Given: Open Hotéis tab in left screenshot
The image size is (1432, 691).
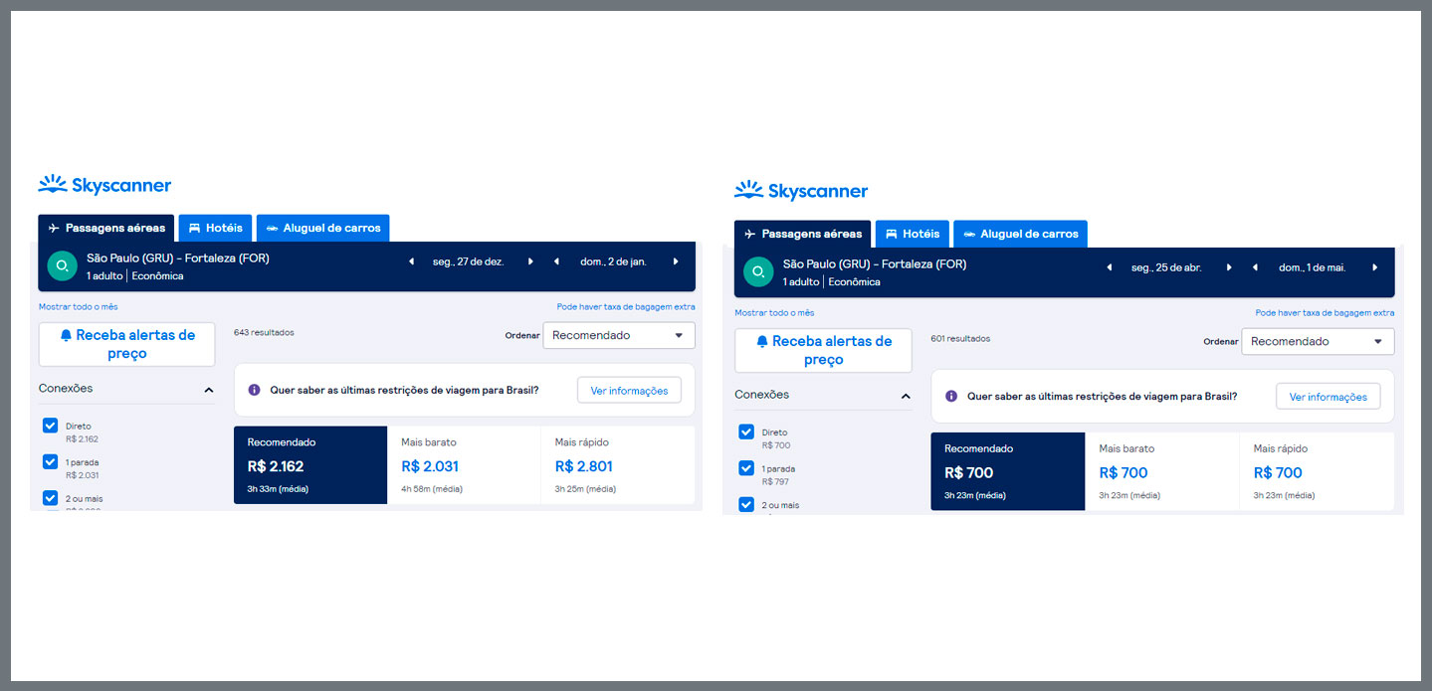Looking at the screenshot, I should [216, 228].
